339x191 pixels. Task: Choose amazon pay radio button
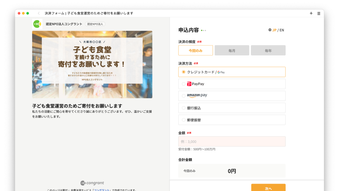[184, 96]
